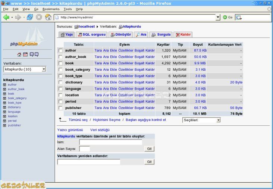The image size is (273, 189).
Task: Focus the rename database text field
Action: (89, 162)
